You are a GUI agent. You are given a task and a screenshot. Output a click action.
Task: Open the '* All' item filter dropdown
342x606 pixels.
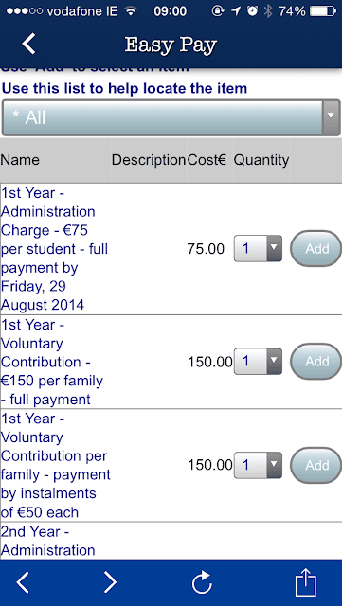(x=171, y=117)
